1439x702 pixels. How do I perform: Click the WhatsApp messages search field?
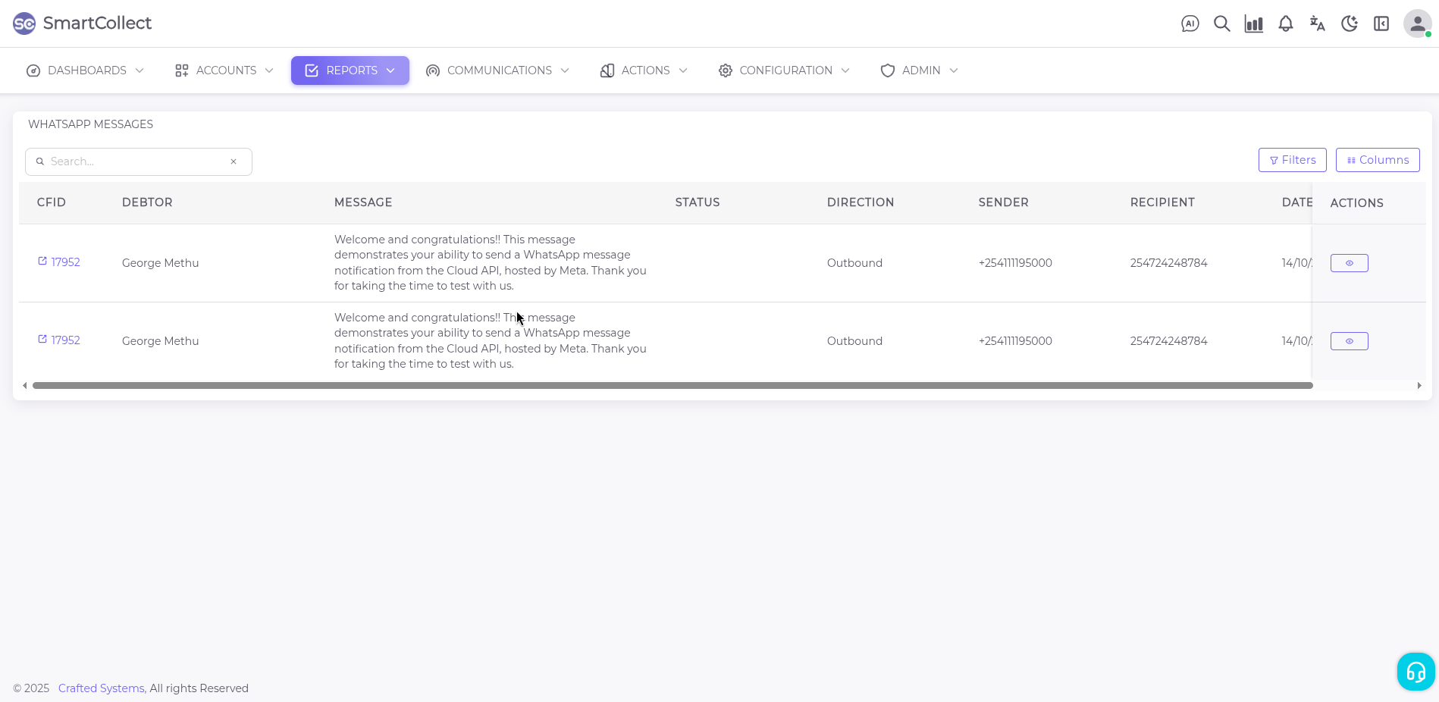coord(138,161)
